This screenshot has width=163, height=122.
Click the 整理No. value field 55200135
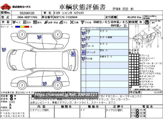(x=27, y=13)
